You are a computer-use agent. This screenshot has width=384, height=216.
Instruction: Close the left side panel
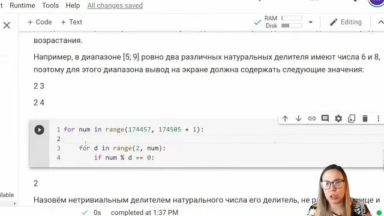[x=7, y=25]
